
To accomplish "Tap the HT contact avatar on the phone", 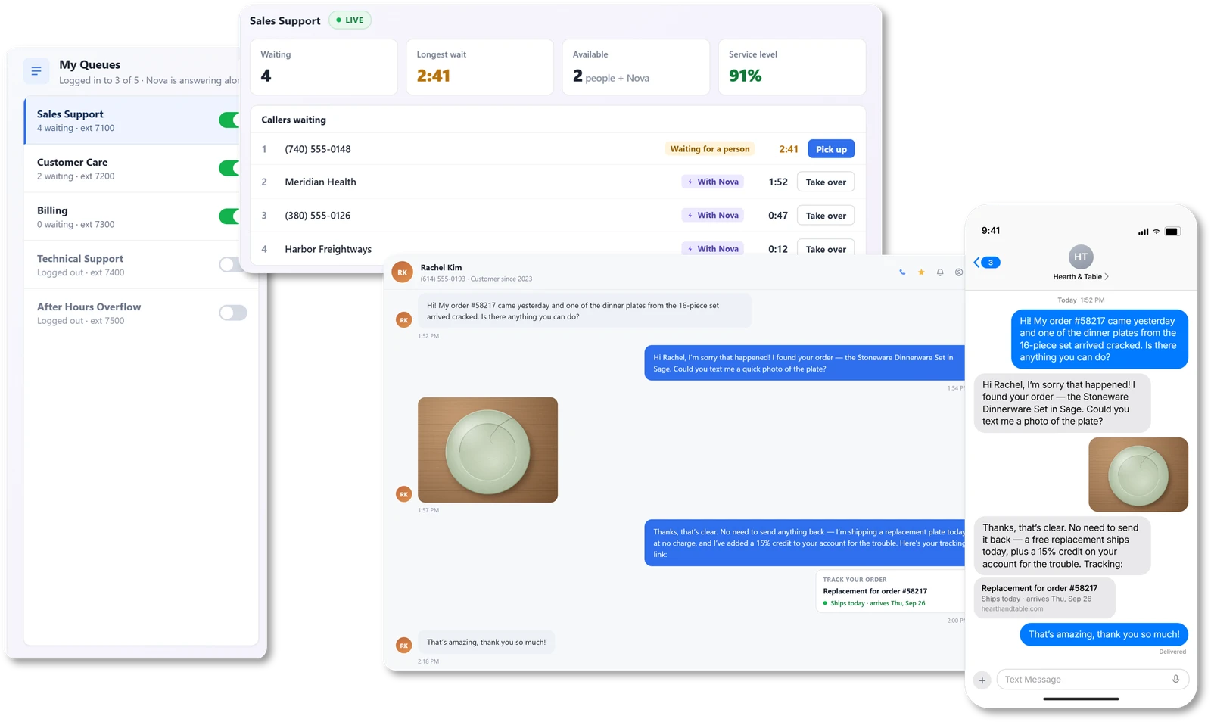I will [x=1081, y=257].
